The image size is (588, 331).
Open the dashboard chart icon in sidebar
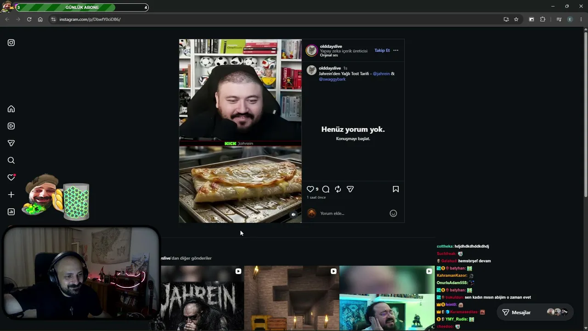pyautogui.click(x=11, y=211)
